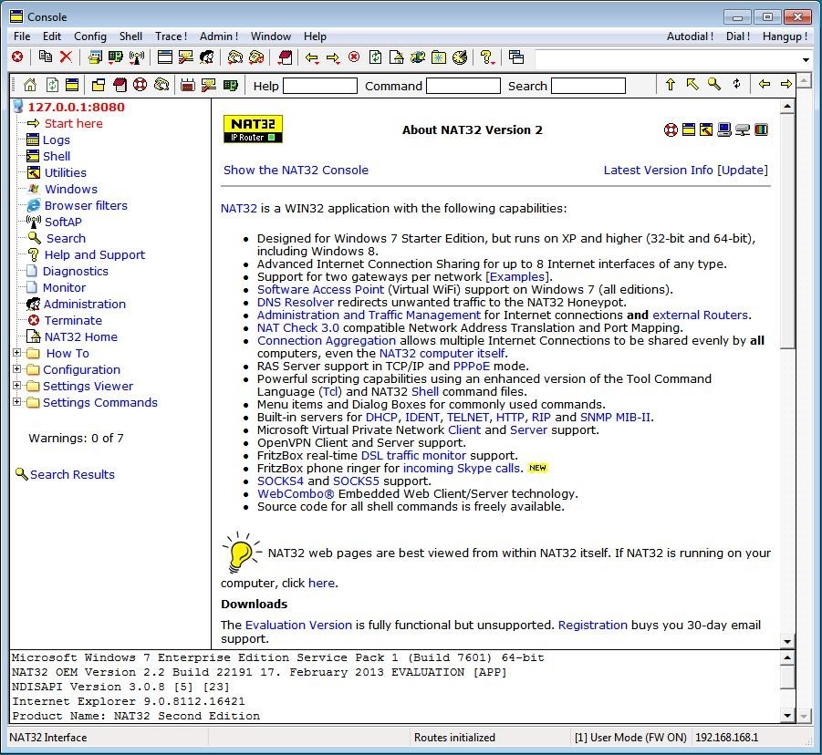Click the hammer tools icon in page header

[706, 130]
